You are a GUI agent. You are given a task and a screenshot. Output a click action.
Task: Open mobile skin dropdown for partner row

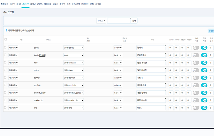click(118, 78)
